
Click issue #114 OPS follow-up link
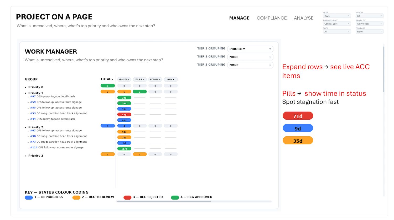click(x=34, y=147)
